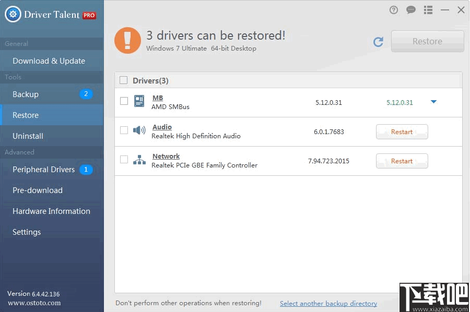Open the help question mark icon
The image size is (470, 312).
[x=393, y=9]
